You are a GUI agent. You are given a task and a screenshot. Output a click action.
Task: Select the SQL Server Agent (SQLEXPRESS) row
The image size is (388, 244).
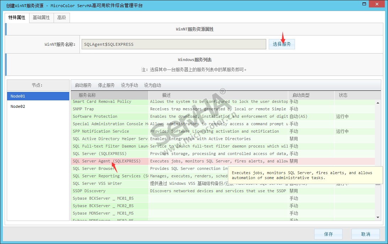106,161
